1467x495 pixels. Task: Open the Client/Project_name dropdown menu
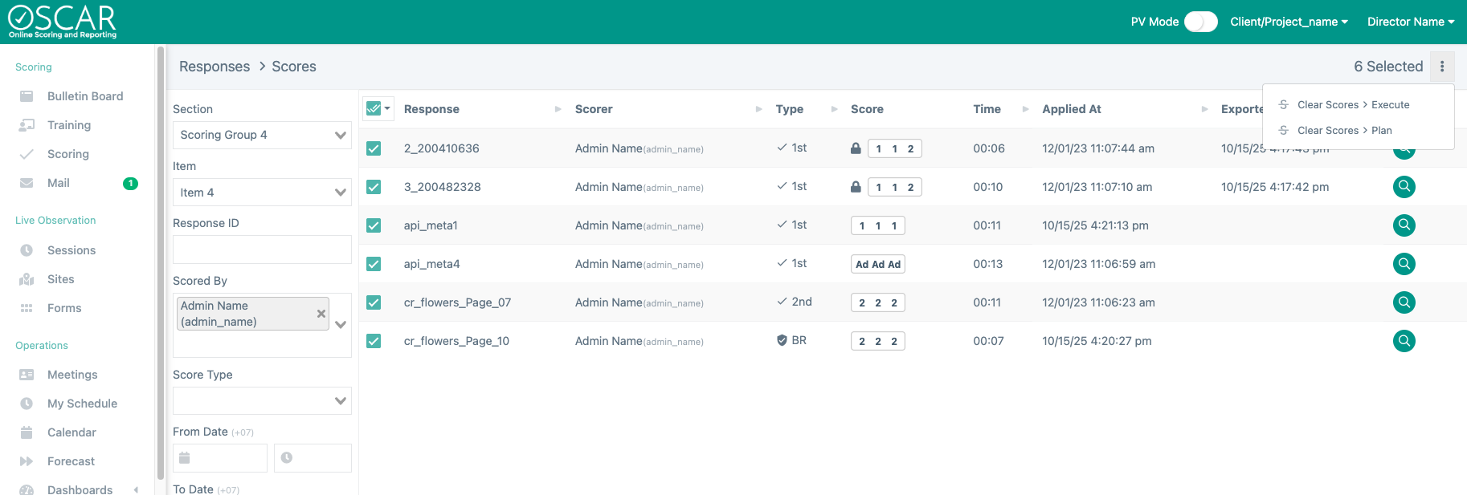point(1289,22)
